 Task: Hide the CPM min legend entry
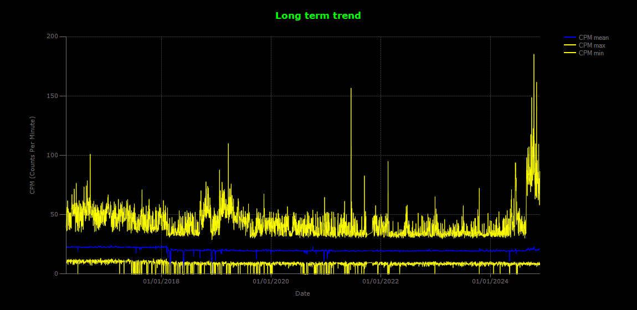click(x=591, y=53)
